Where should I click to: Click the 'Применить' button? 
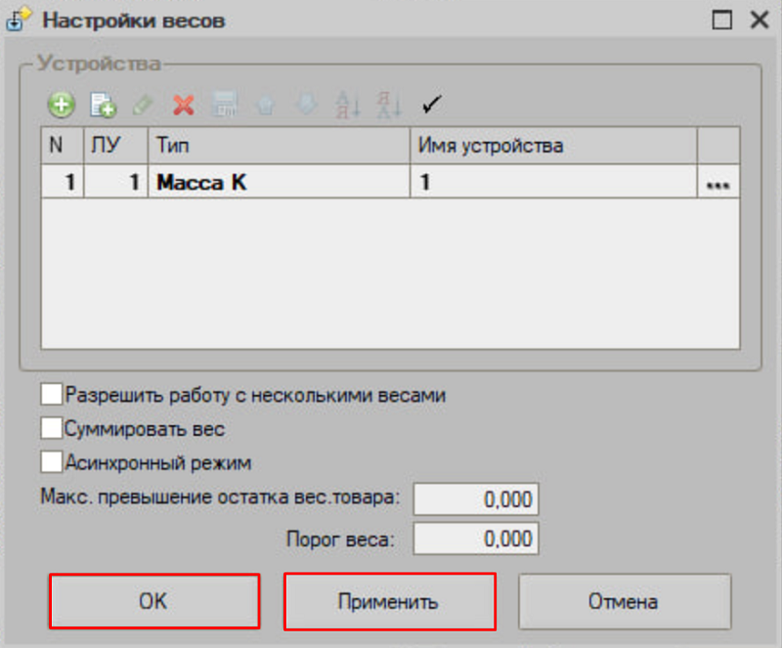(389, 601)
